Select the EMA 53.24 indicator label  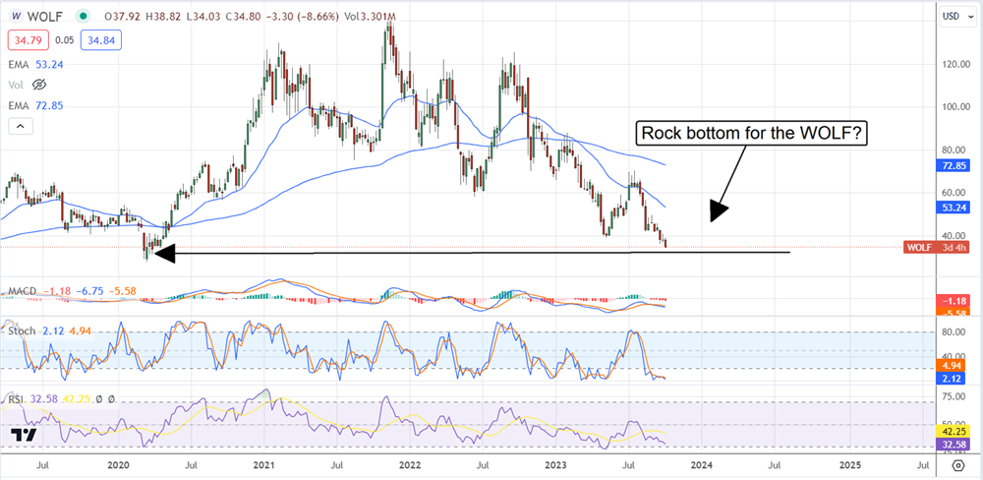(x=35, y=64)
